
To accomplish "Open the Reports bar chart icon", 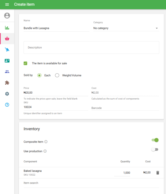I will click(x=7, y=28).
